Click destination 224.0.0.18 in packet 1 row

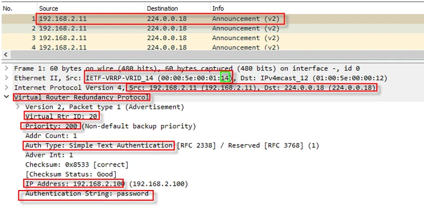pos(167,19)
